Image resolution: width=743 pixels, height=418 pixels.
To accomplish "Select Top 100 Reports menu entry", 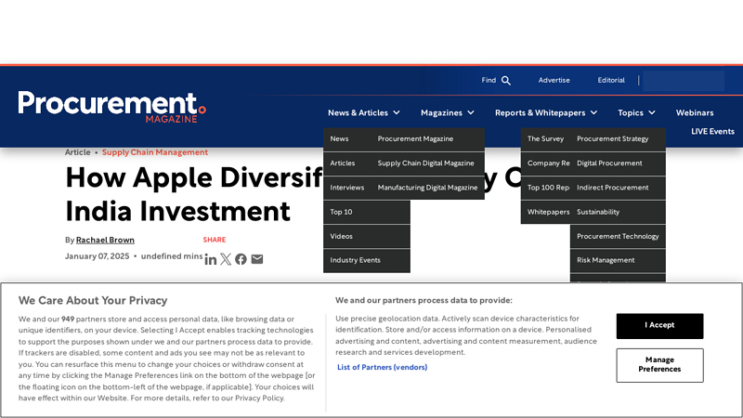I will (x=548, y=188).
